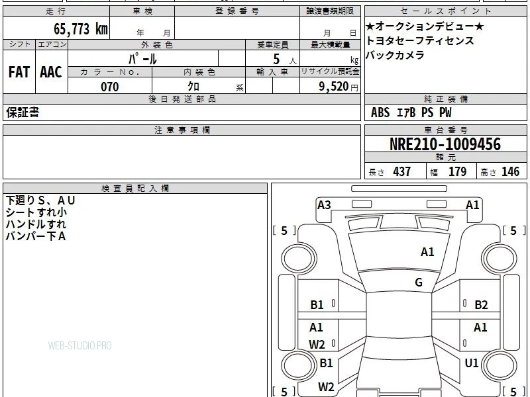Image resolution: width=530 pixels, height=397 pixels.
Task: Click color number 070
Action: (110, 87)
